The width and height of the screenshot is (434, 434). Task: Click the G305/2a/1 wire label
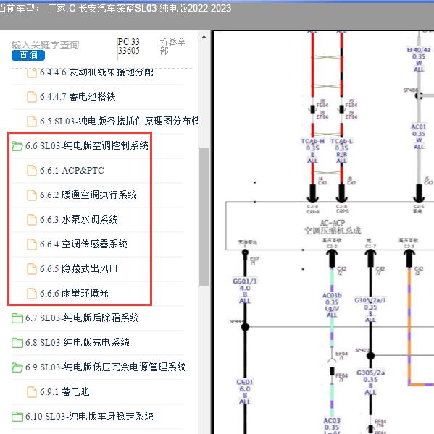(370, 300)
